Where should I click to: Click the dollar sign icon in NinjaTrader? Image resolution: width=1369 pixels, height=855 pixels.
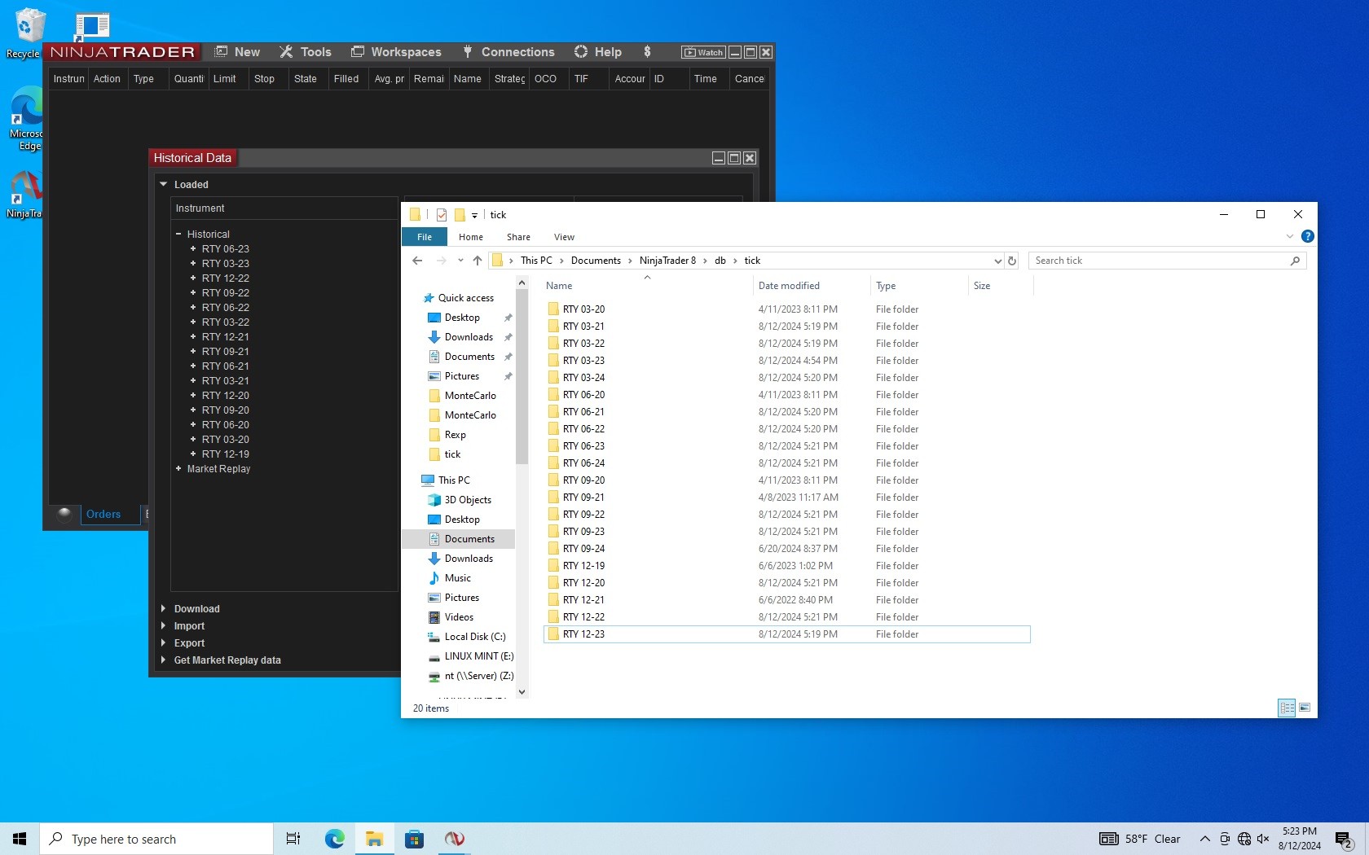647,51
